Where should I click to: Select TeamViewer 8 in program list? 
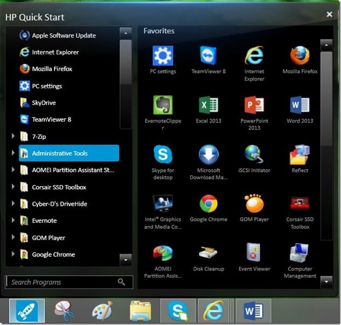(69, 119)
